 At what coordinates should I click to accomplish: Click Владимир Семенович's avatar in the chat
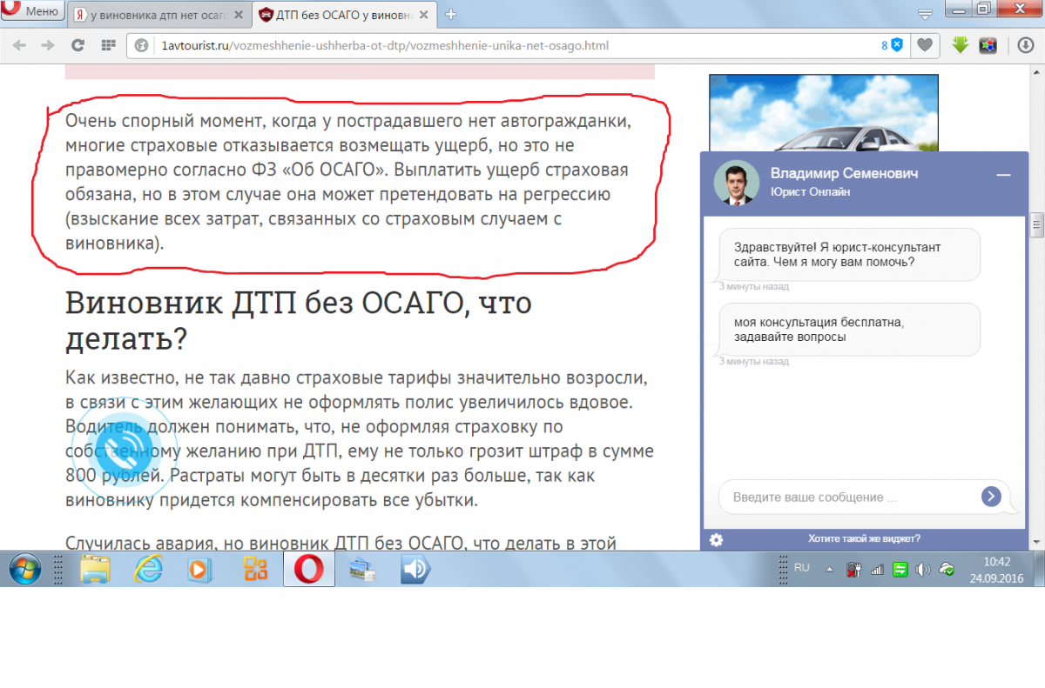(736, 182)
